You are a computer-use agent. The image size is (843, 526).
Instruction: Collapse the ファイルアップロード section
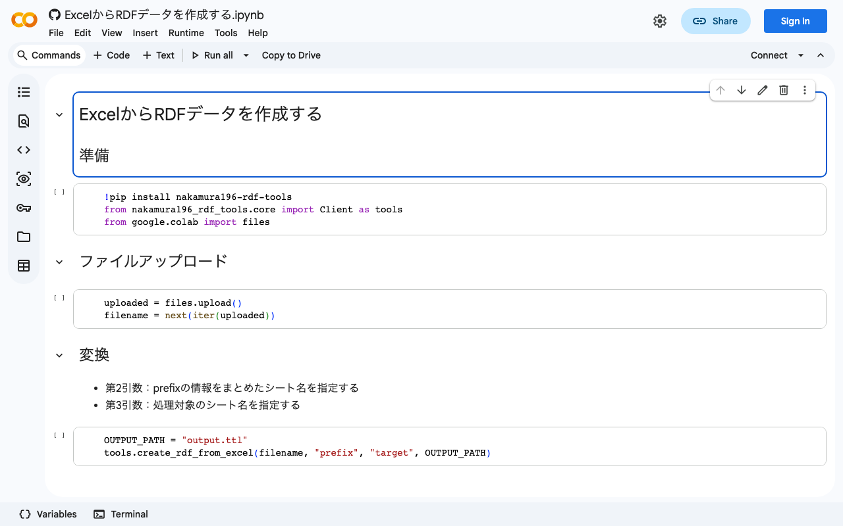point(59,261)
